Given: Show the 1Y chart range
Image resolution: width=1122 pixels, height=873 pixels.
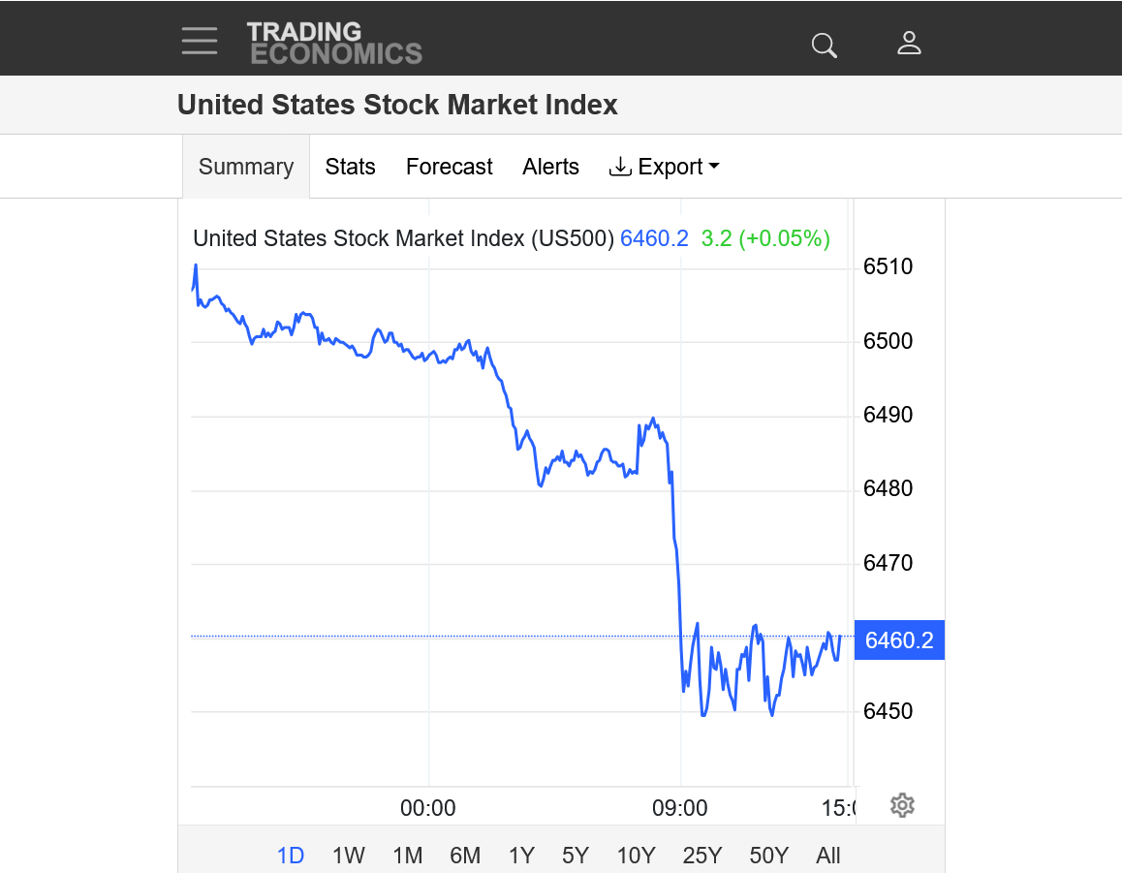Looking at the screenshot, I should pos(521,856).
